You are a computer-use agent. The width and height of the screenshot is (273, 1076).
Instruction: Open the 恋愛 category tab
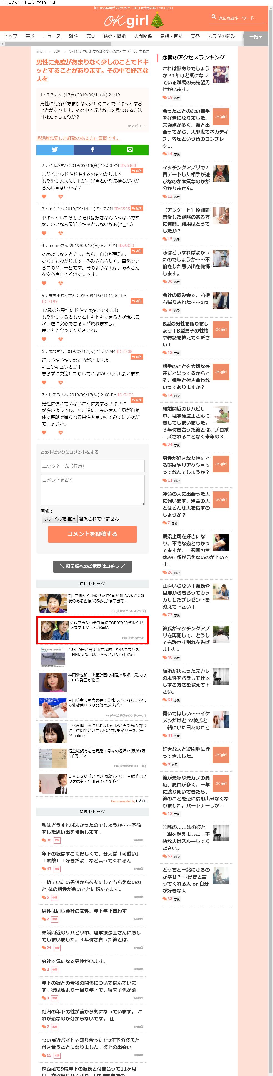click(91, 36)
